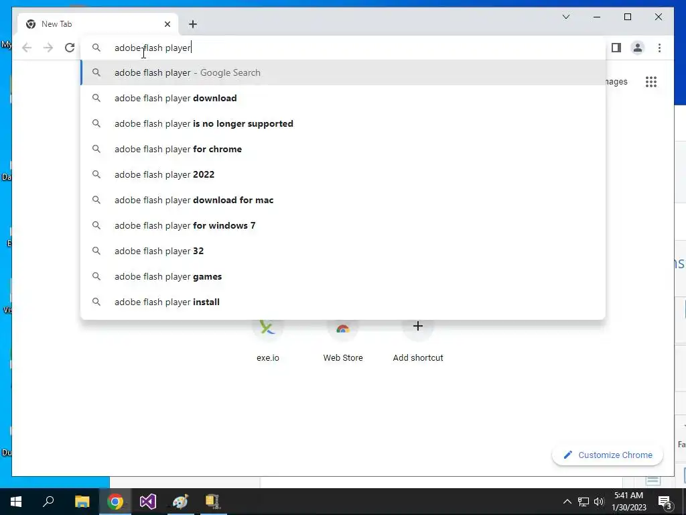Choose 'adobe flash player 2022' suggestion

(344, 174)
